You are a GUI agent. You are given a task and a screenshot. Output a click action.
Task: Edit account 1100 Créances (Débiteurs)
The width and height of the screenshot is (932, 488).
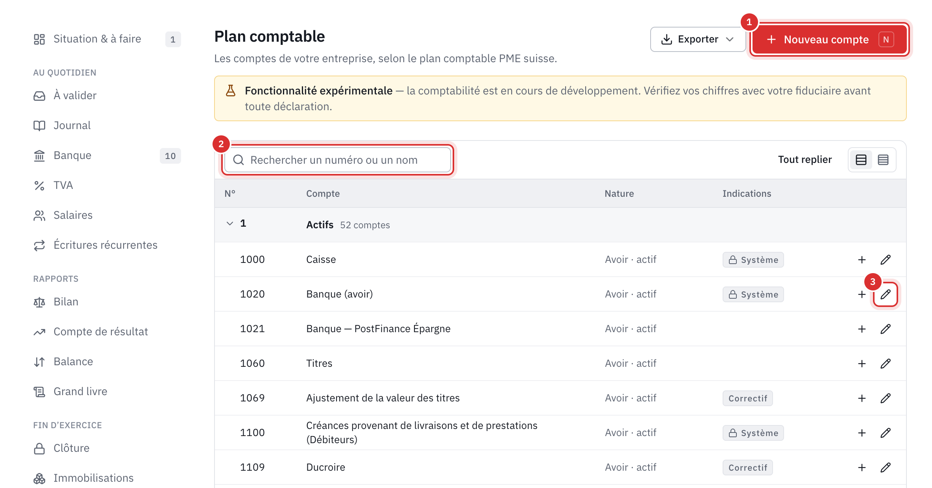point(886,433)
